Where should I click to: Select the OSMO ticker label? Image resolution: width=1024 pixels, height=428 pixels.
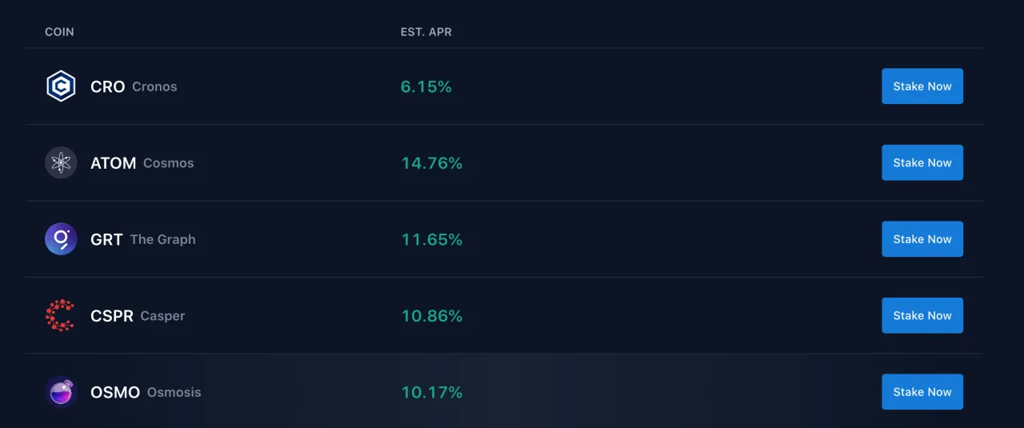tap(115, 392)
